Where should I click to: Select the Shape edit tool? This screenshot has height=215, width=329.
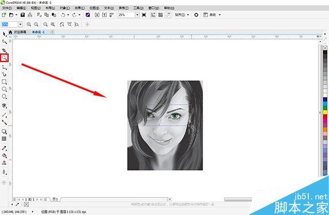[4, 42]
